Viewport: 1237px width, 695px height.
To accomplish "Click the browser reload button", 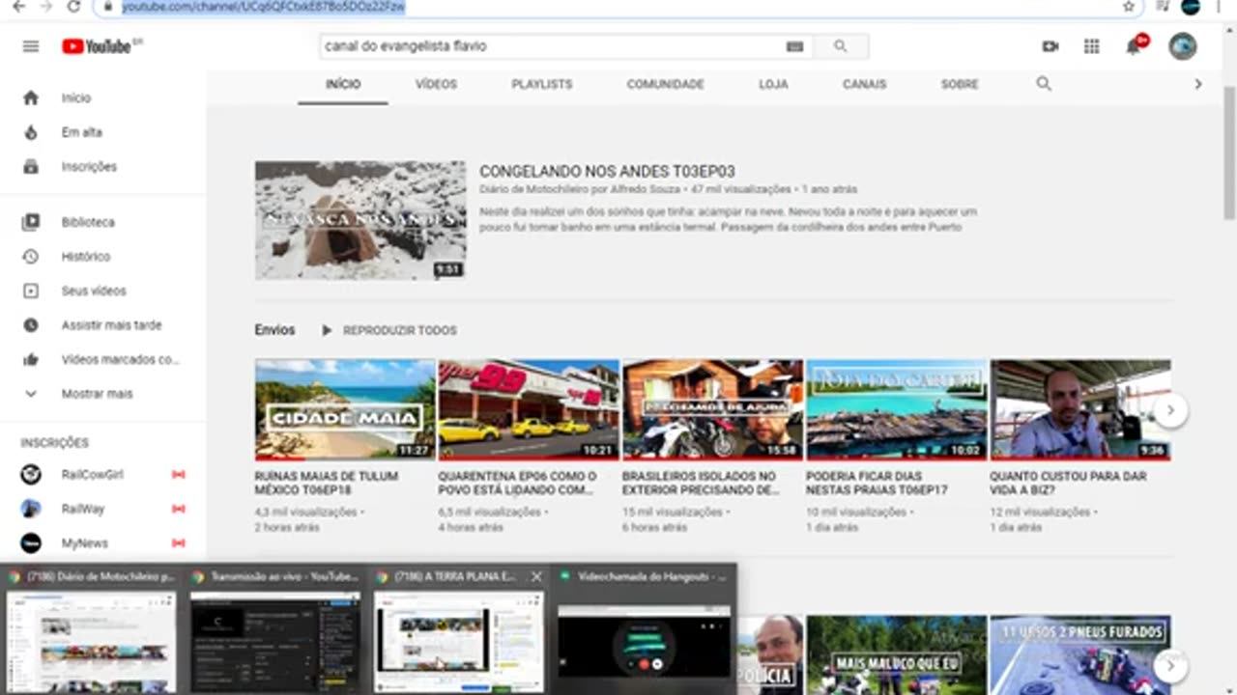I will coord(74,7).
